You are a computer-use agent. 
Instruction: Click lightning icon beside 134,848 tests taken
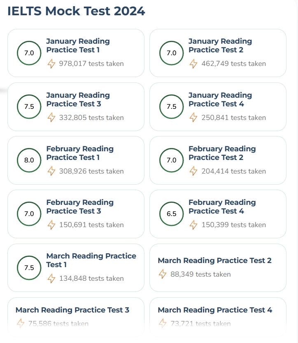click(x=51, y=278)
